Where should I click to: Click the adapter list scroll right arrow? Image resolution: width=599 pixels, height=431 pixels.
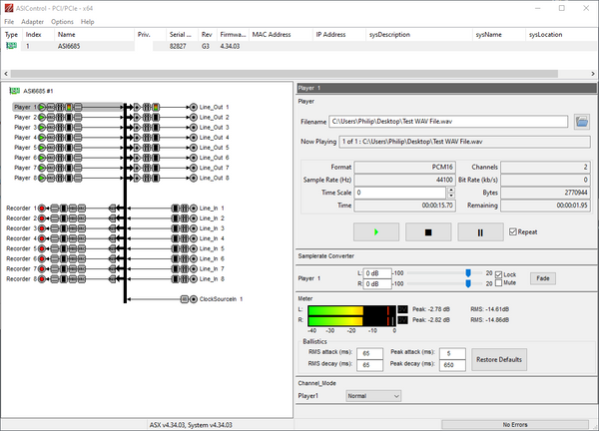[593, 73]
